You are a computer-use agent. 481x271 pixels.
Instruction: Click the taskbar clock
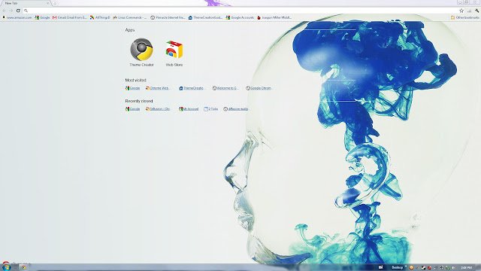pyautogui.click(x=466, y=268)
